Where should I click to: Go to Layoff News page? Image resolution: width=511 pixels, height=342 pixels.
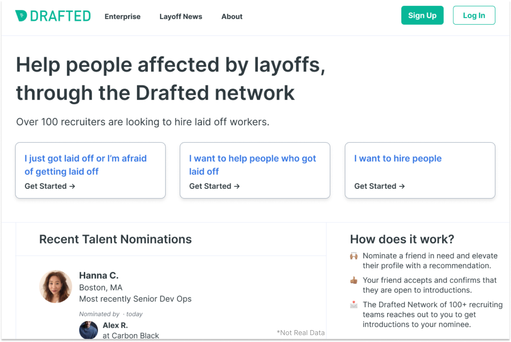(181, 16)
